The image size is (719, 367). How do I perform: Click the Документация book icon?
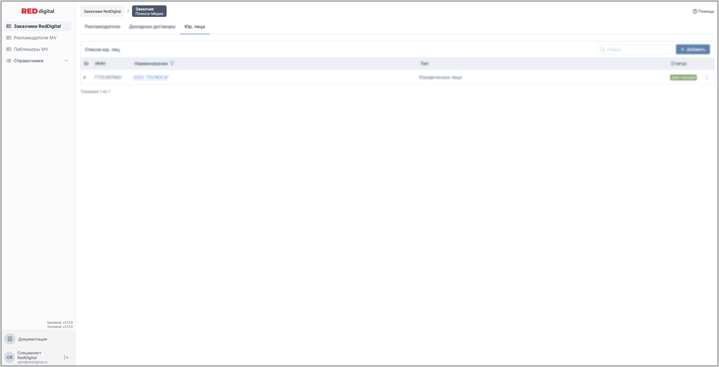coord(10,339)
